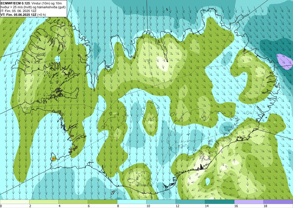Click the medium green 4–6 m/s legend swatch
The image size is (293, 208).
click(73, 202)
